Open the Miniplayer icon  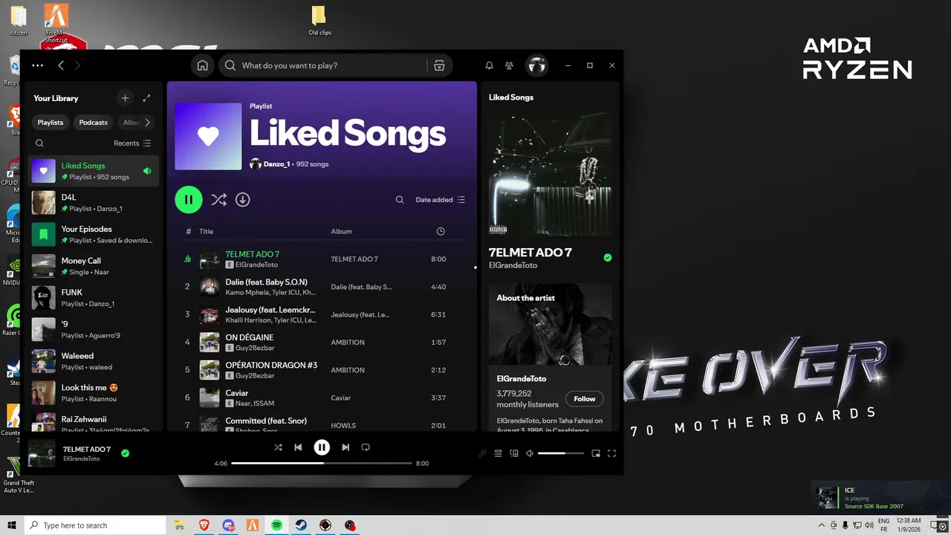pos(596,453)
